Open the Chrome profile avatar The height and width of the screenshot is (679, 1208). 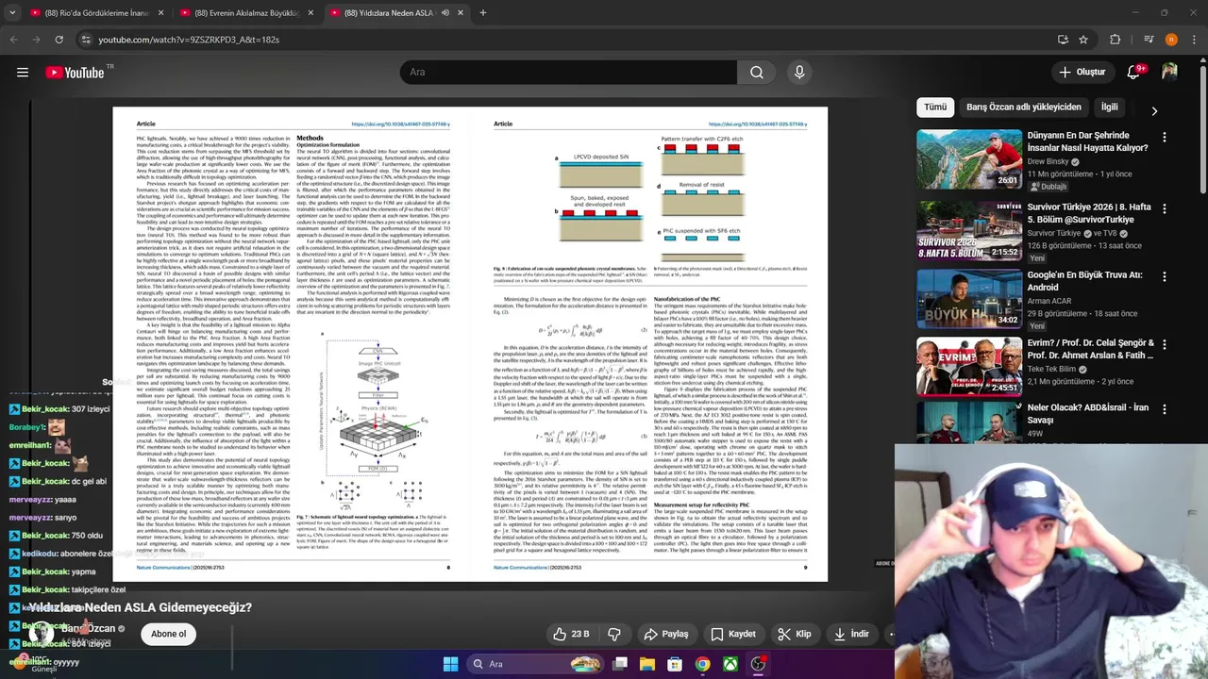(1171, 40)
